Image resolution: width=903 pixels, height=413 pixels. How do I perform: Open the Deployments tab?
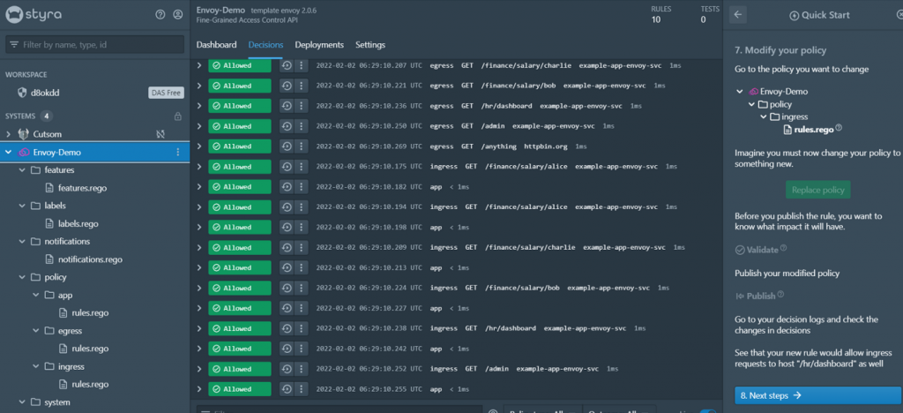click(319, 45)
